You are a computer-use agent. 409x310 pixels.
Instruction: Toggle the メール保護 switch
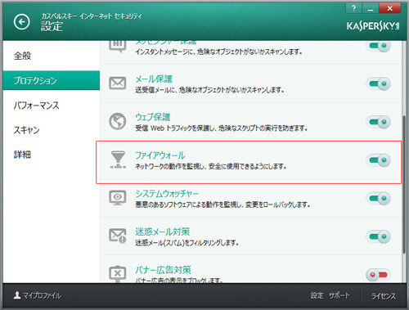(x=379, y=83)
